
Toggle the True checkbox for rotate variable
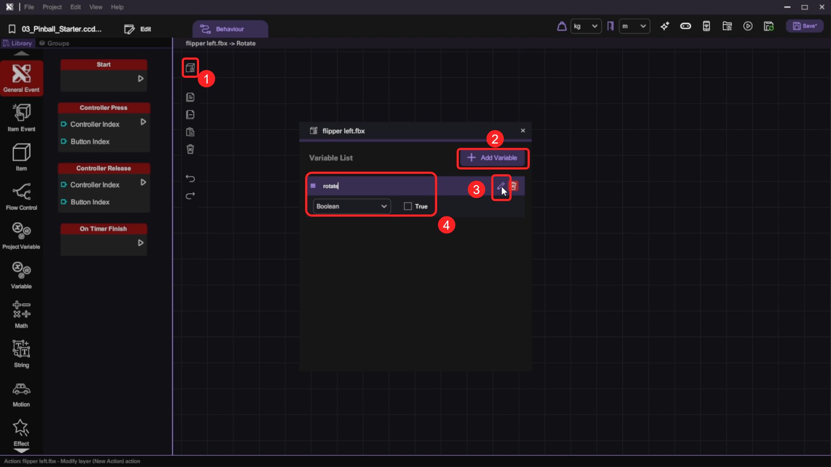[x=408, y=206]
